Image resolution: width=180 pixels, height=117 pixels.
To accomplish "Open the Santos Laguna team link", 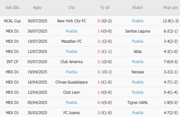I will click(x=138, y=31).
